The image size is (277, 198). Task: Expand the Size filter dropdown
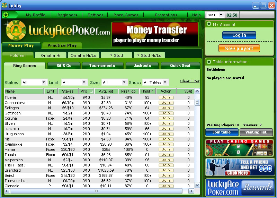pos(115,82)
